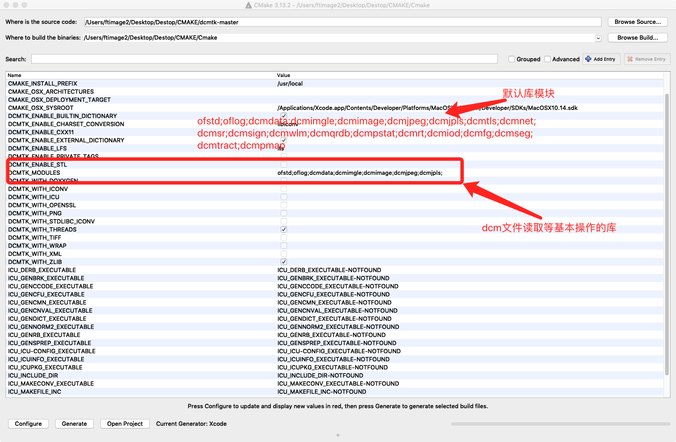Click the Browse Source... button
The image size is (676, 442).
pyautogui.click(x=638, y=22)
